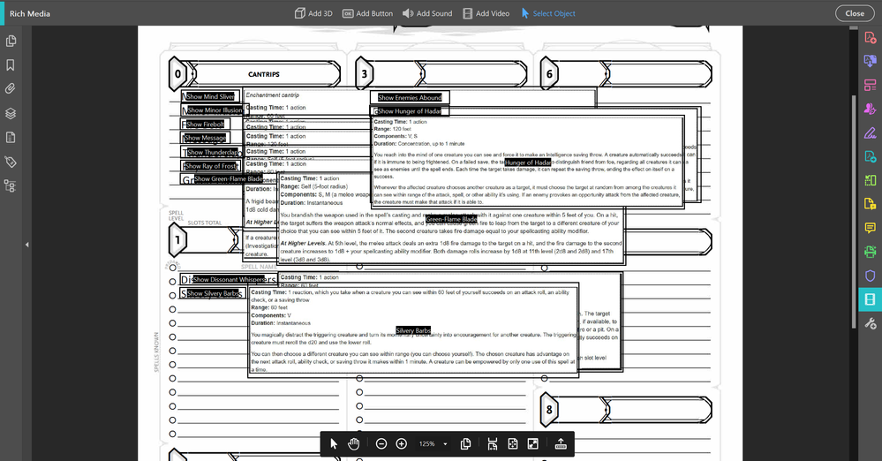This screenshot has width=882, height=461.
Task: Click the CANTRIPS header field
Action: point(264,74)
